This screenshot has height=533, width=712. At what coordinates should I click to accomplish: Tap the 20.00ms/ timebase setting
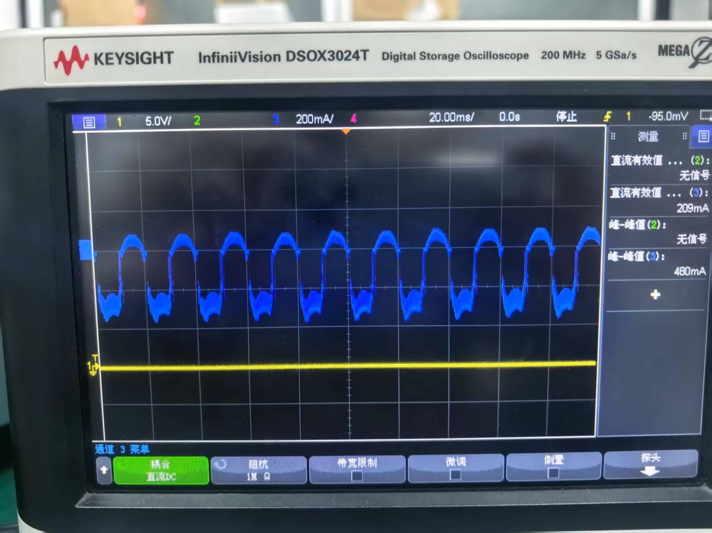click(x=451, y=117)
